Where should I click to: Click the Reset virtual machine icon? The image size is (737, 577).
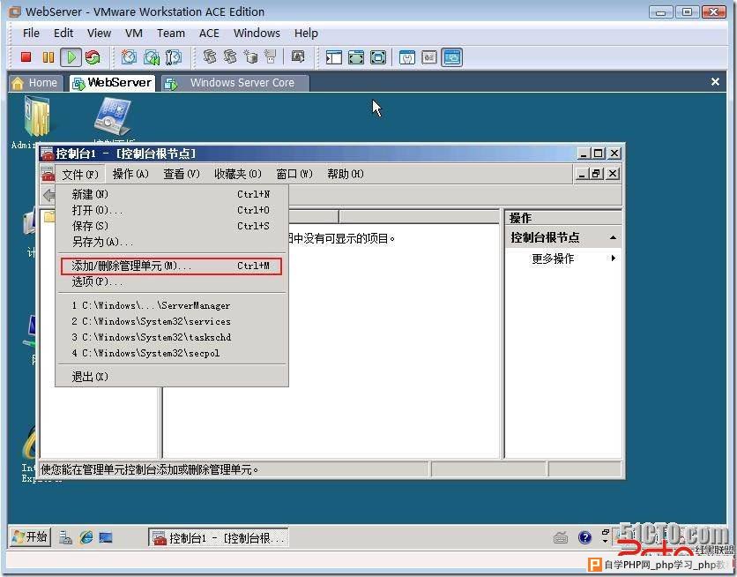click(93, 57)
